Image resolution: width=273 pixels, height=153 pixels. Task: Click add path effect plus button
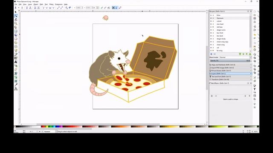pos(212,96)
